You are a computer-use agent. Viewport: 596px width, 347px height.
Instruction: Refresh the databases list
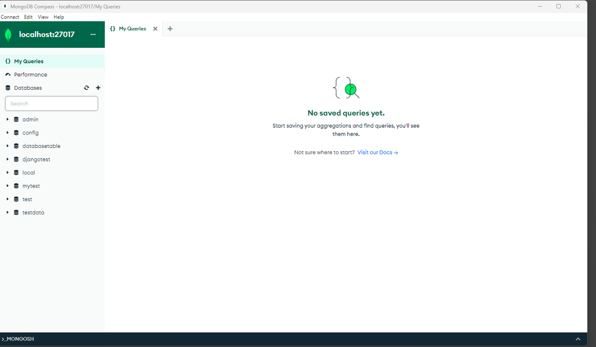click(x=86, y=88)
